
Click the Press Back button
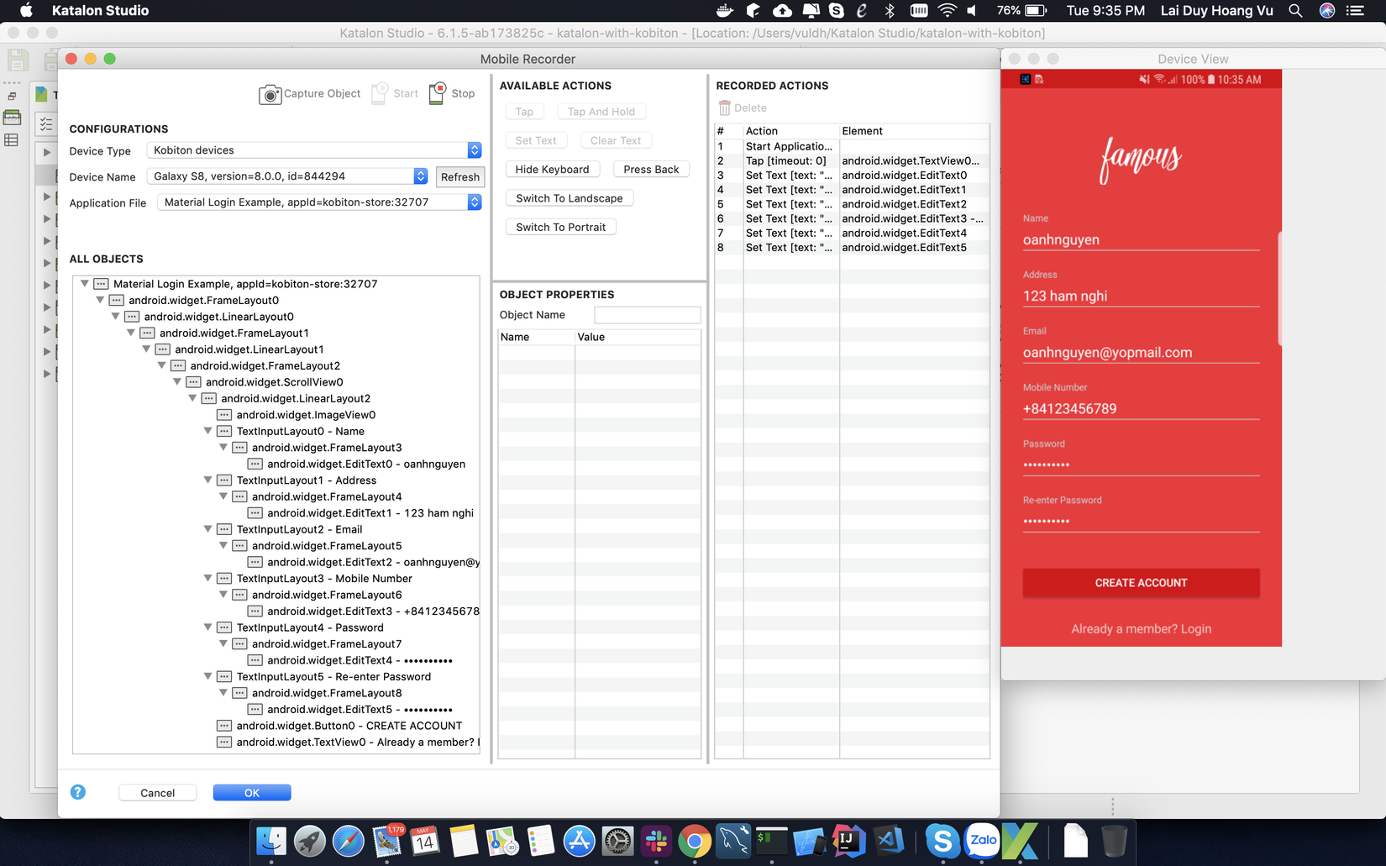pos(651,170)
